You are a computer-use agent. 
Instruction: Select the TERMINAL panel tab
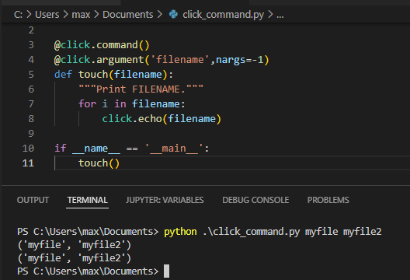87,200
